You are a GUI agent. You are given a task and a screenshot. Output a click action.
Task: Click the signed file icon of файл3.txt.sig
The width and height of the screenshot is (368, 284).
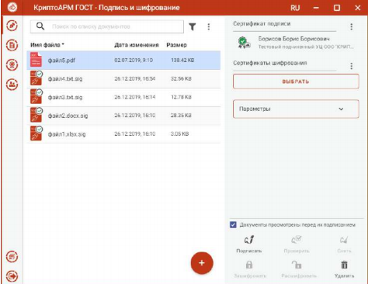click(x=36, y=96)
